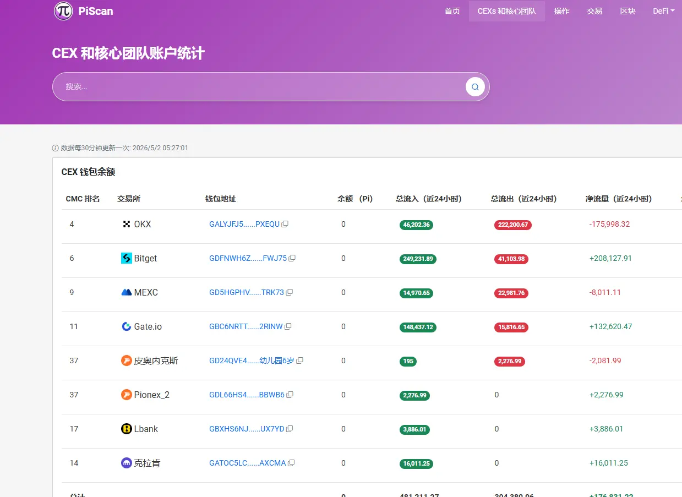Open wallet address GDFNWH6Z......FWJ75
682x497 pixels.
[x=248, y=259]
